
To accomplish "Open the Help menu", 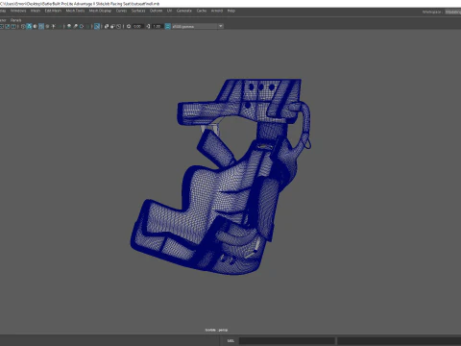I will pyautogui.click(x=231, y=11).
